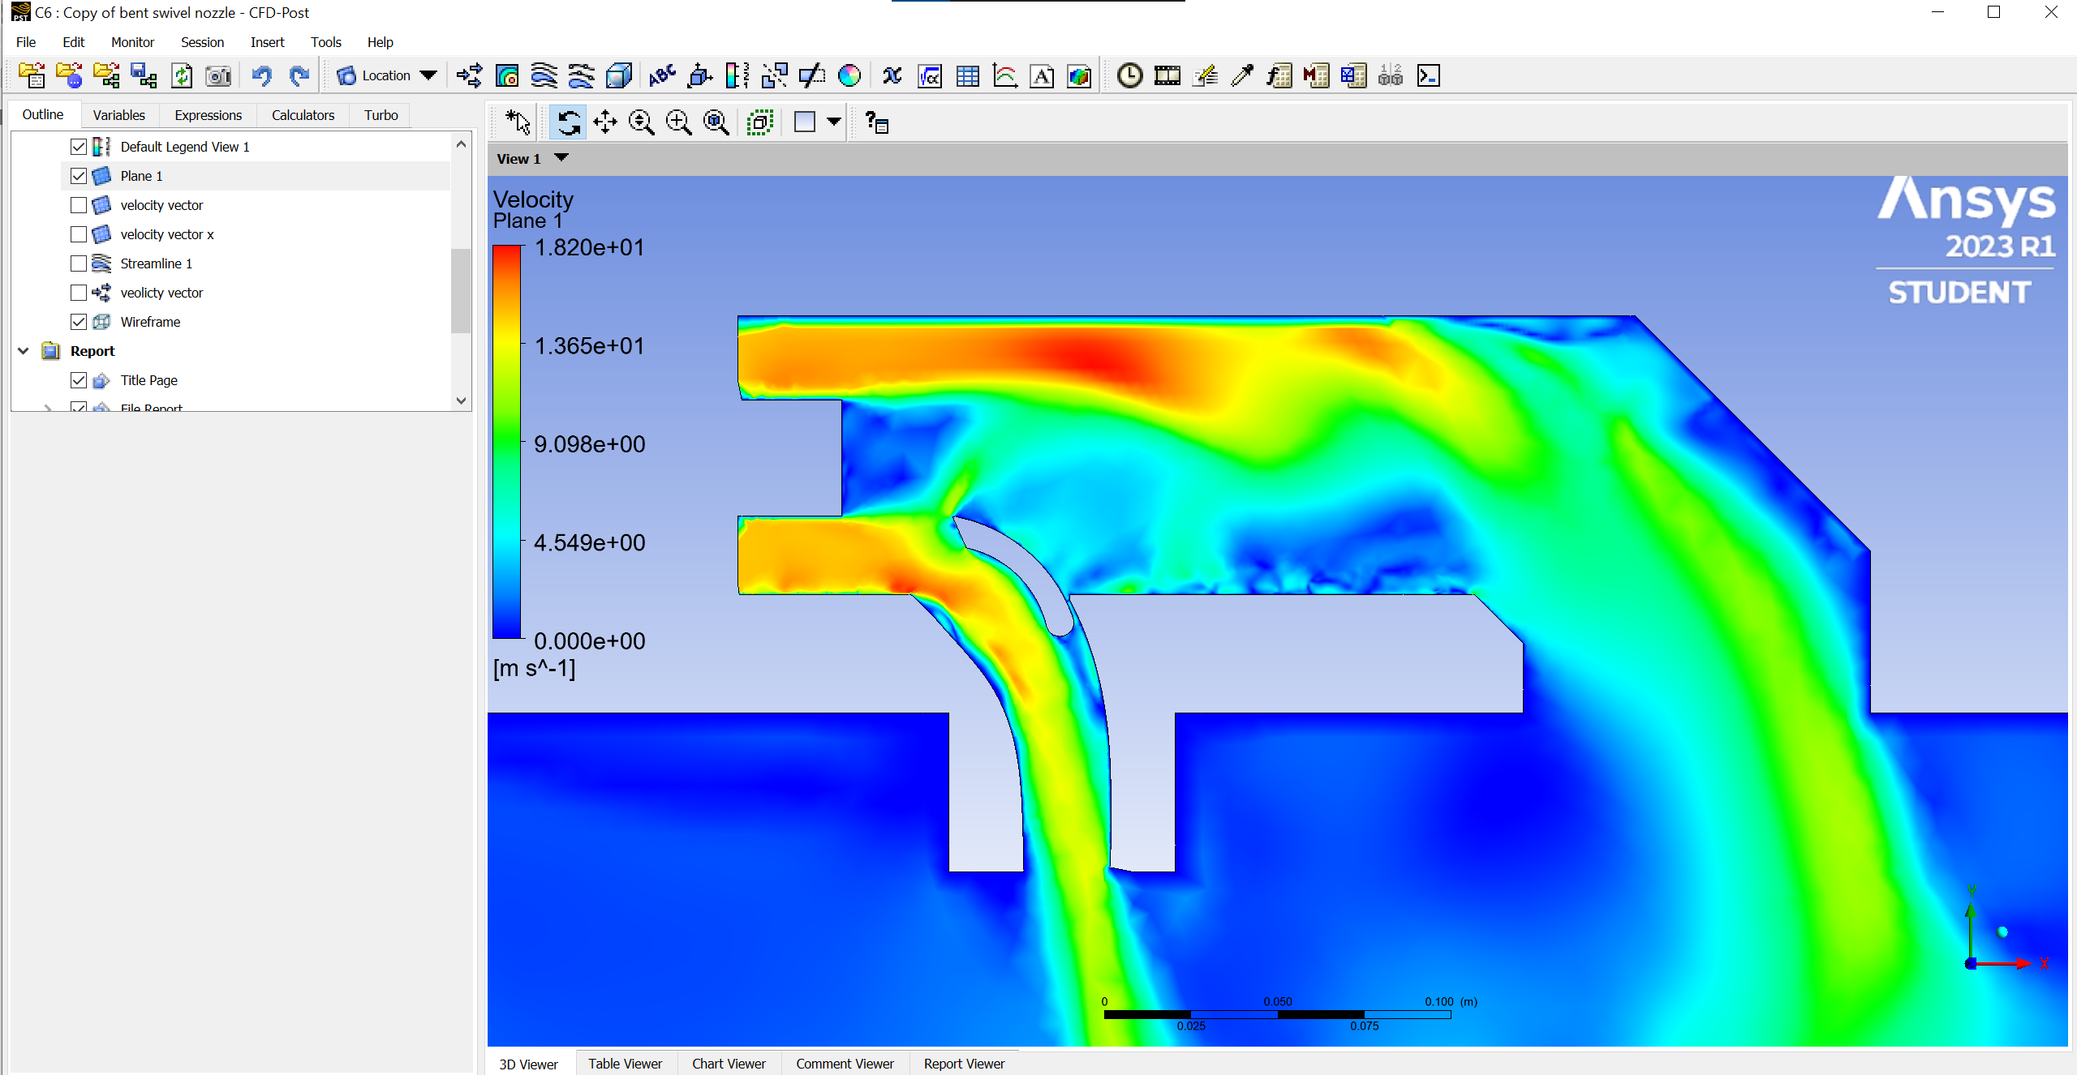Enable the Streamline 1 checkbox

(x=79, y=263)
